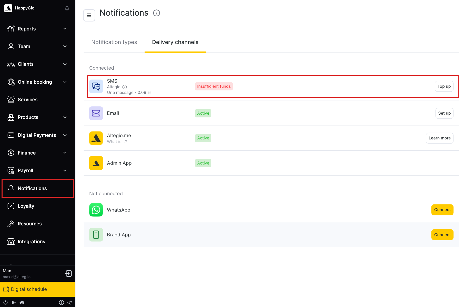Click the Huawei AppGallery icon

pos(22,302)
